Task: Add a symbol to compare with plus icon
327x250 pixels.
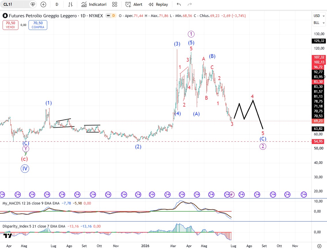Action: (44, 4)
